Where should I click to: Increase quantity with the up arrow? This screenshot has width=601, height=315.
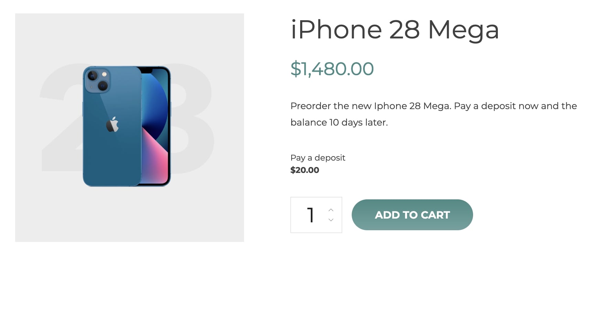pyautogui.click(x=331, y=210)
